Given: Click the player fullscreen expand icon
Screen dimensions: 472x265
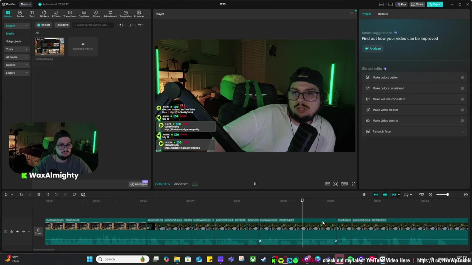Looking at the screenshot, I should 353,184.
